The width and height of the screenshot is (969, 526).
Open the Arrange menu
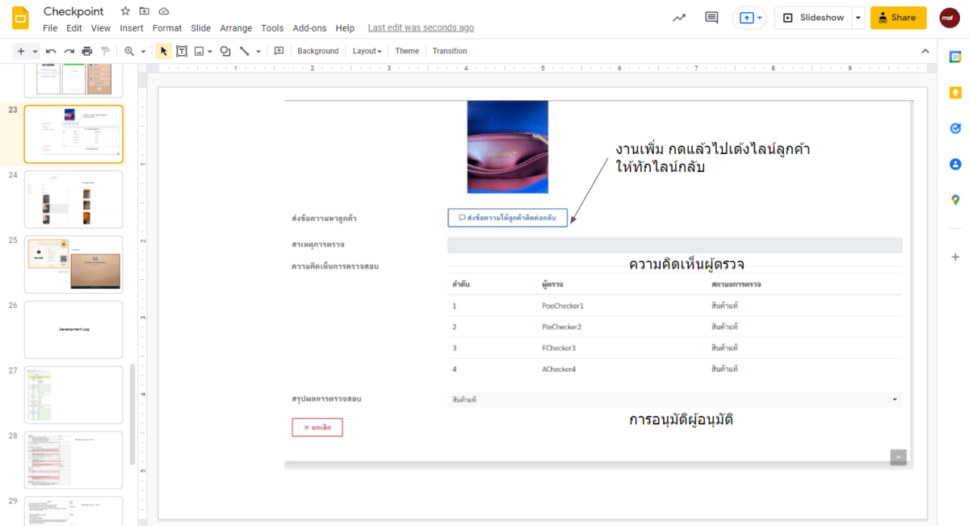point(236,27)
